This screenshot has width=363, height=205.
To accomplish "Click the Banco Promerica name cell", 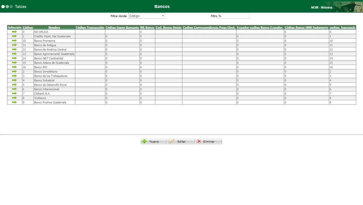I will tap(54, 41).
